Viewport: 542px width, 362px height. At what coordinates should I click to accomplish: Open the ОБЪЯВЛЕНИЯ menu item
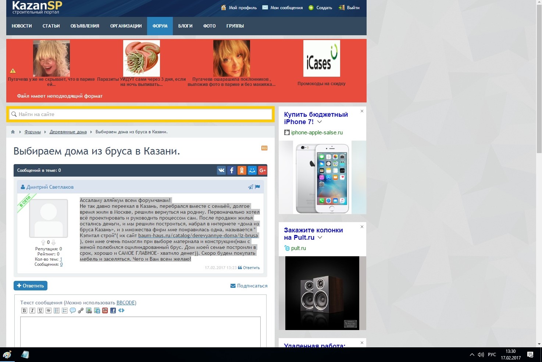tap(85, 26)
